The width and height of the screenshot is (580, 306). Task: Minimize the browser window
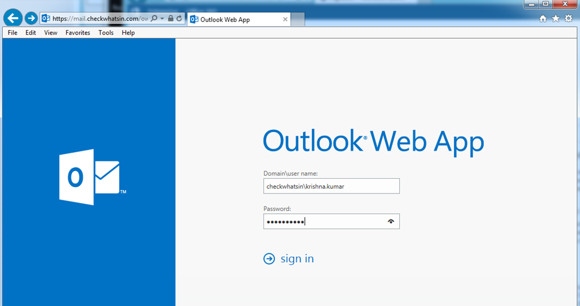coord(532,4)
